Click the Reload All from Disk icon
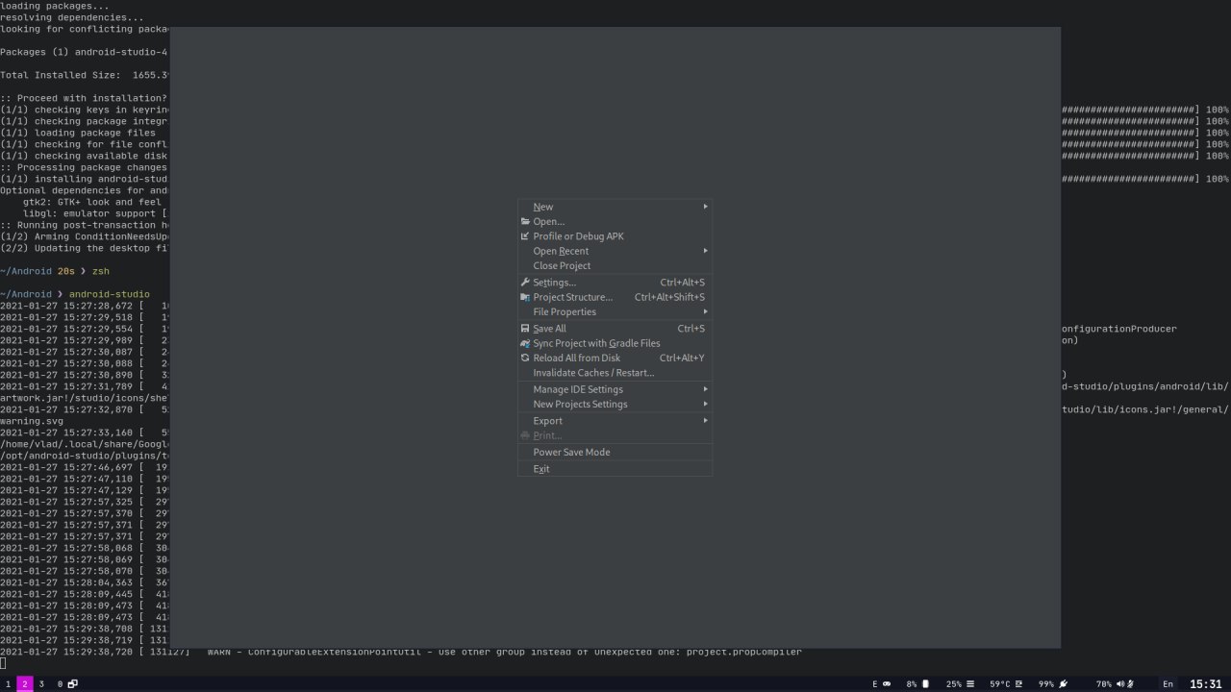This screenshot has height=692, width=1231. tap(525, 358)
